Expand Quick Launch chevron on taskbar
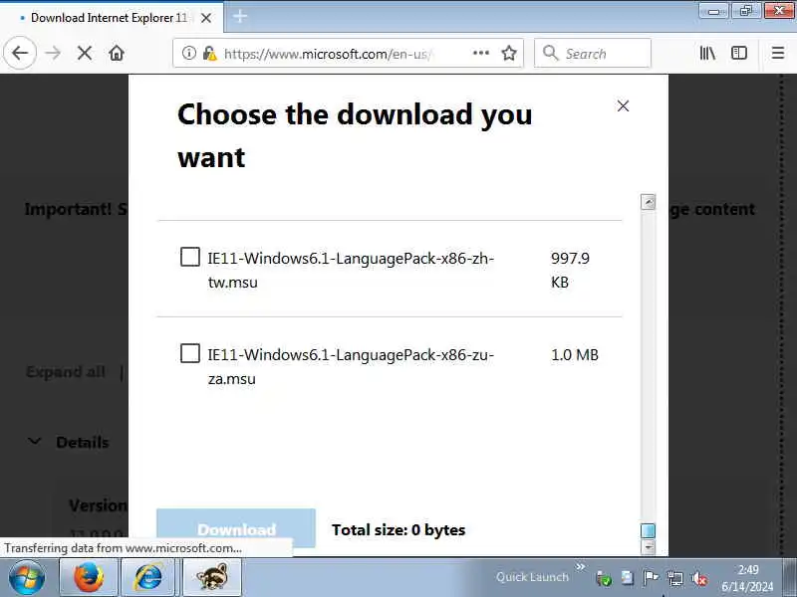The image size is (797, 597). tap(581, 566)
